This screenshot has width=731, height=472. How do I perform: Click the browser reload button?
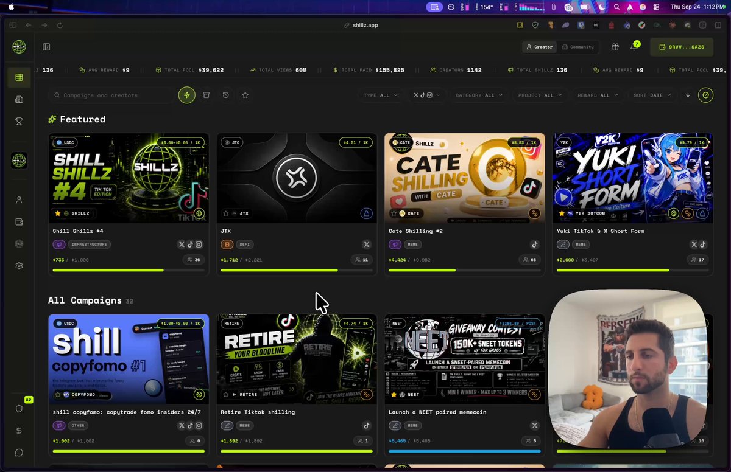click(60, 25)
